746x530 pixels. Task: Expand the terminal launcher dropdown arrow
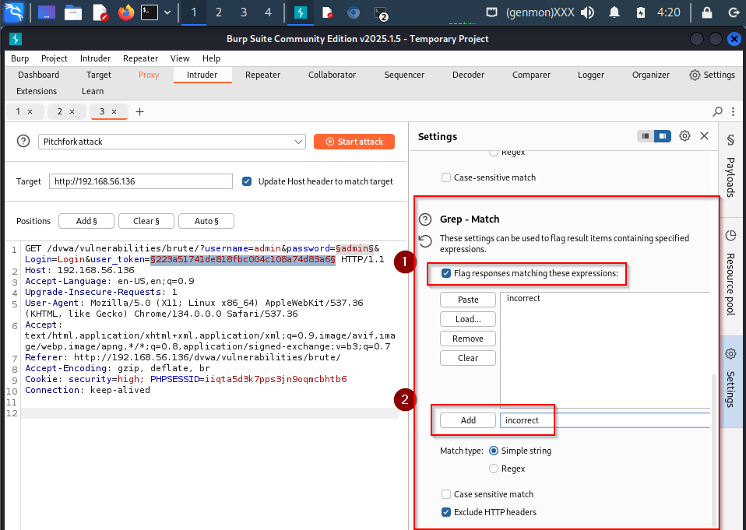167,12
